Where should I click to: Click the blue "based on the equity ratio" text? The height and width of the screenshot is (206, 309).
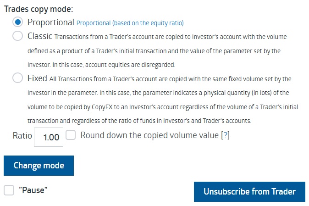point(130,23)
